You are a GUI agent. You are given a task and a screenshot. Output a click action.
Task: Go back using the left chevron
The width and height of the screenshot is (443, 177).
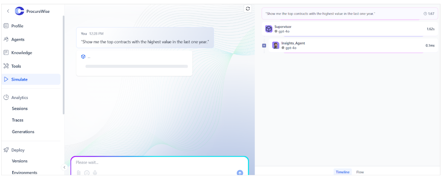pos(8,11)
